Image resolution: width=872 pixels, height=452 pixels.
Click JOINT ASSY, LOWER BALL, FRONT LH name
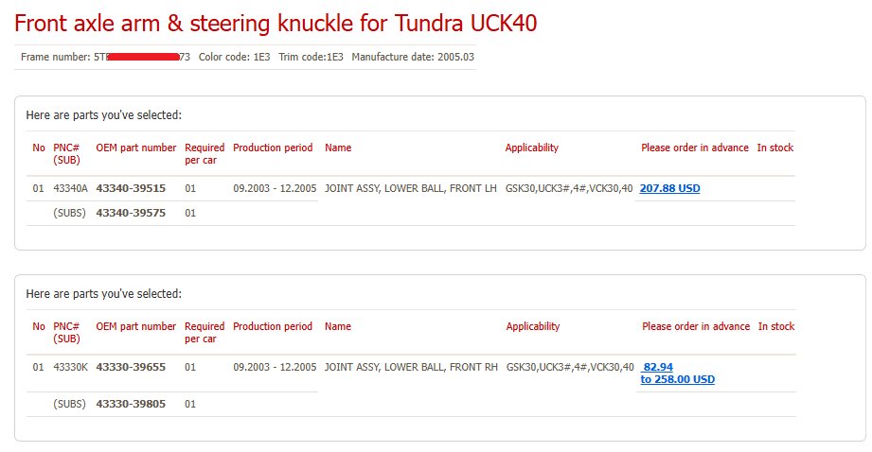(410, 188)
